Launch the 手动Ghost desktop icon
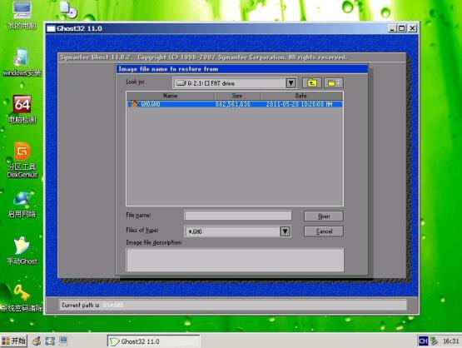462x348 pixels. [x=22, y=251]
